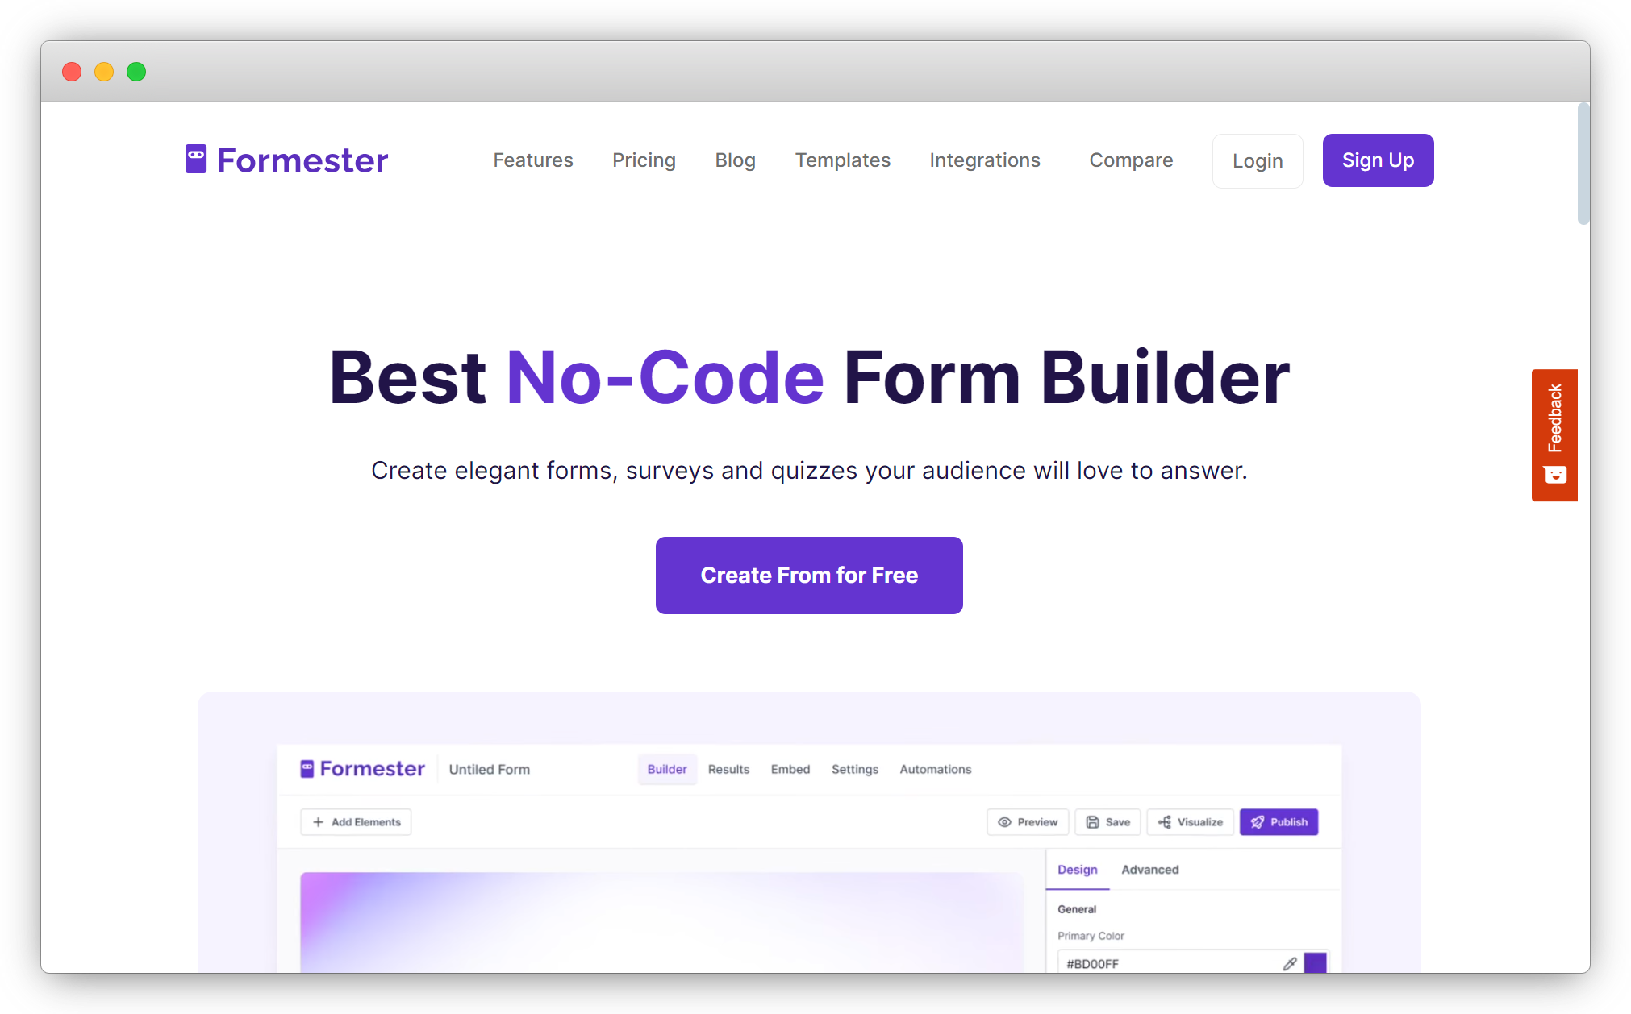Viewport: 1631px width, 1014px height.
Task: Click the Pricing navigation menu item
Action: 644,160
